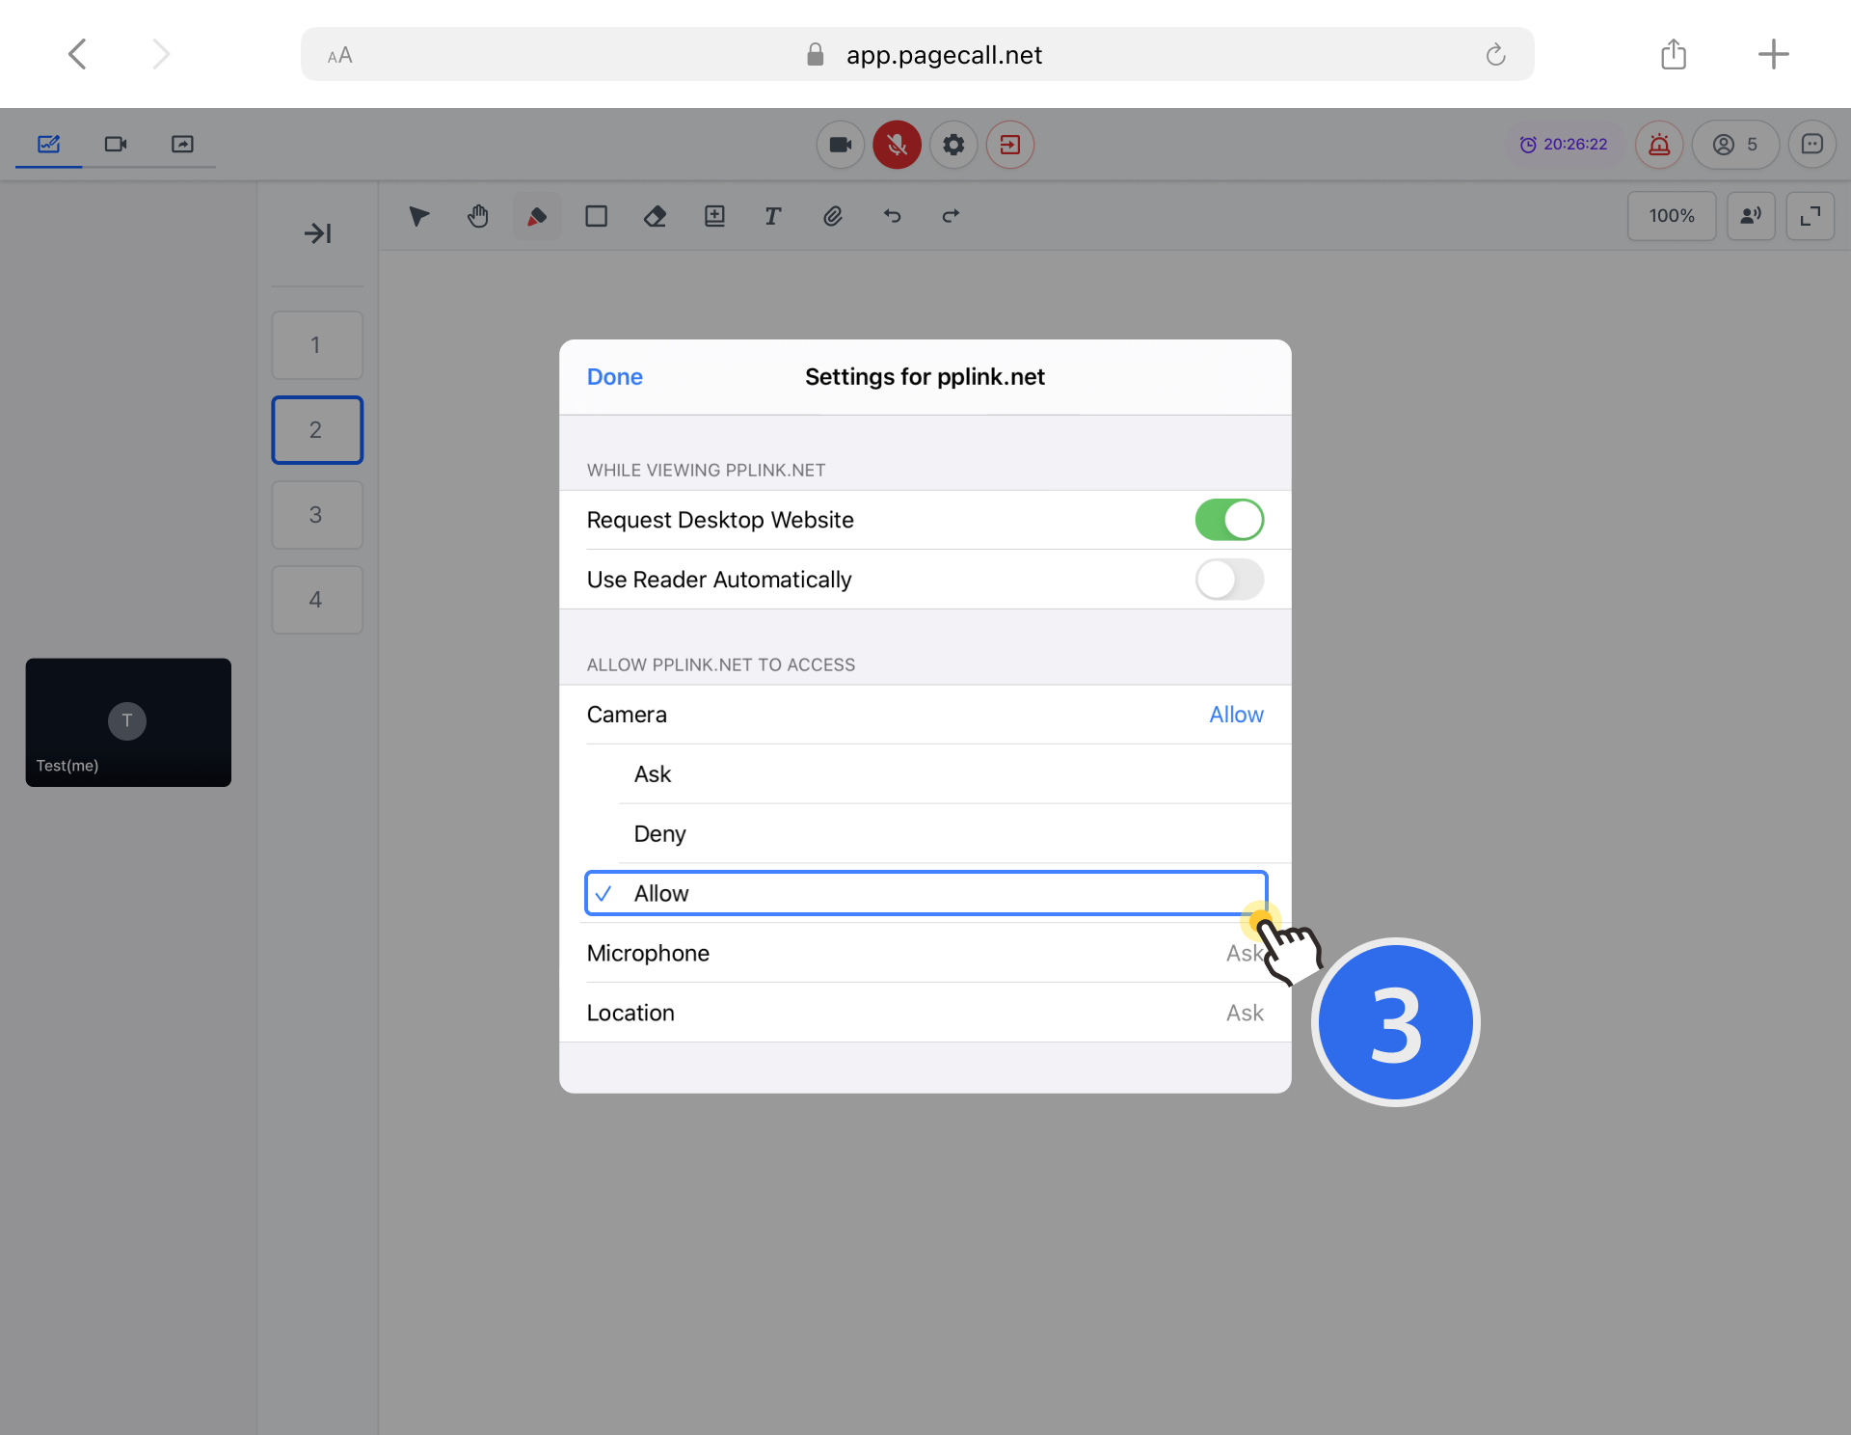Collapse the Camera permission row

925,715
